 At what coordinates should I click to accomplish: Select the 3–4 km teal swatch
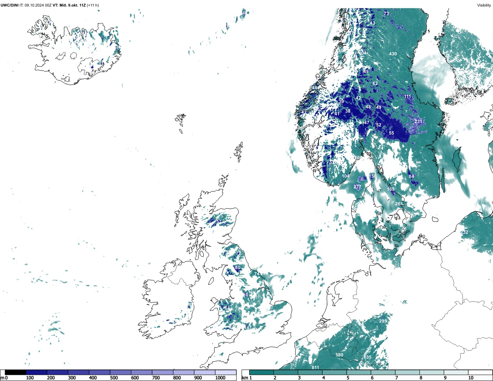click(x=310, y=373)
